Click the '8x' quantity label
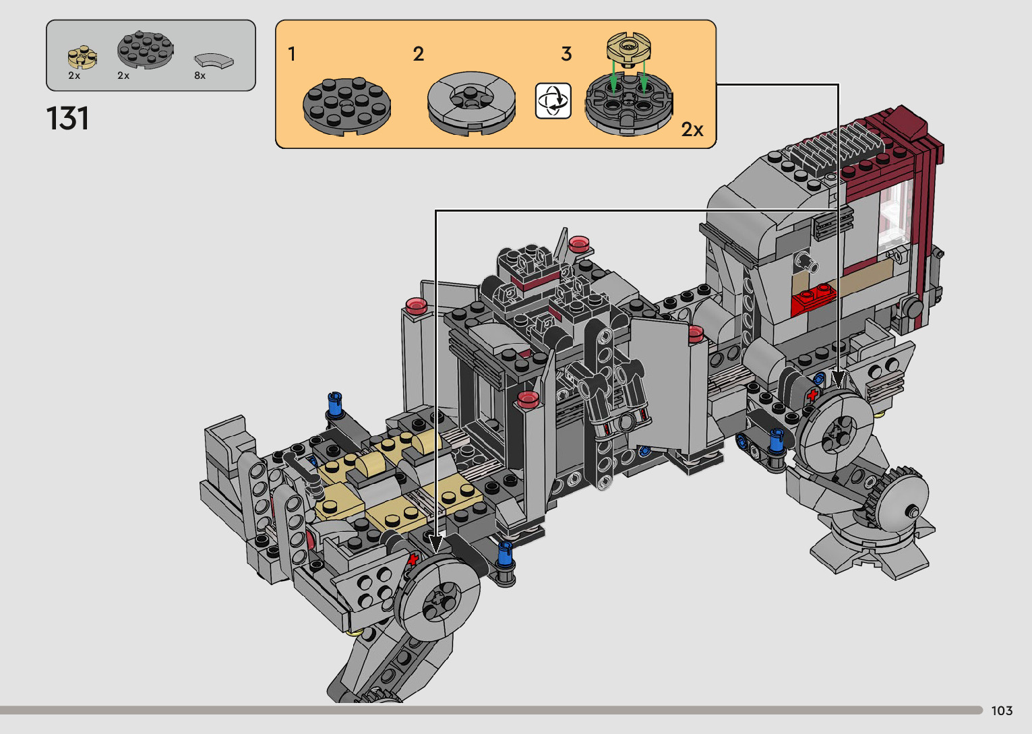This screenshot has width=1032, height=734. click(200, 75)
